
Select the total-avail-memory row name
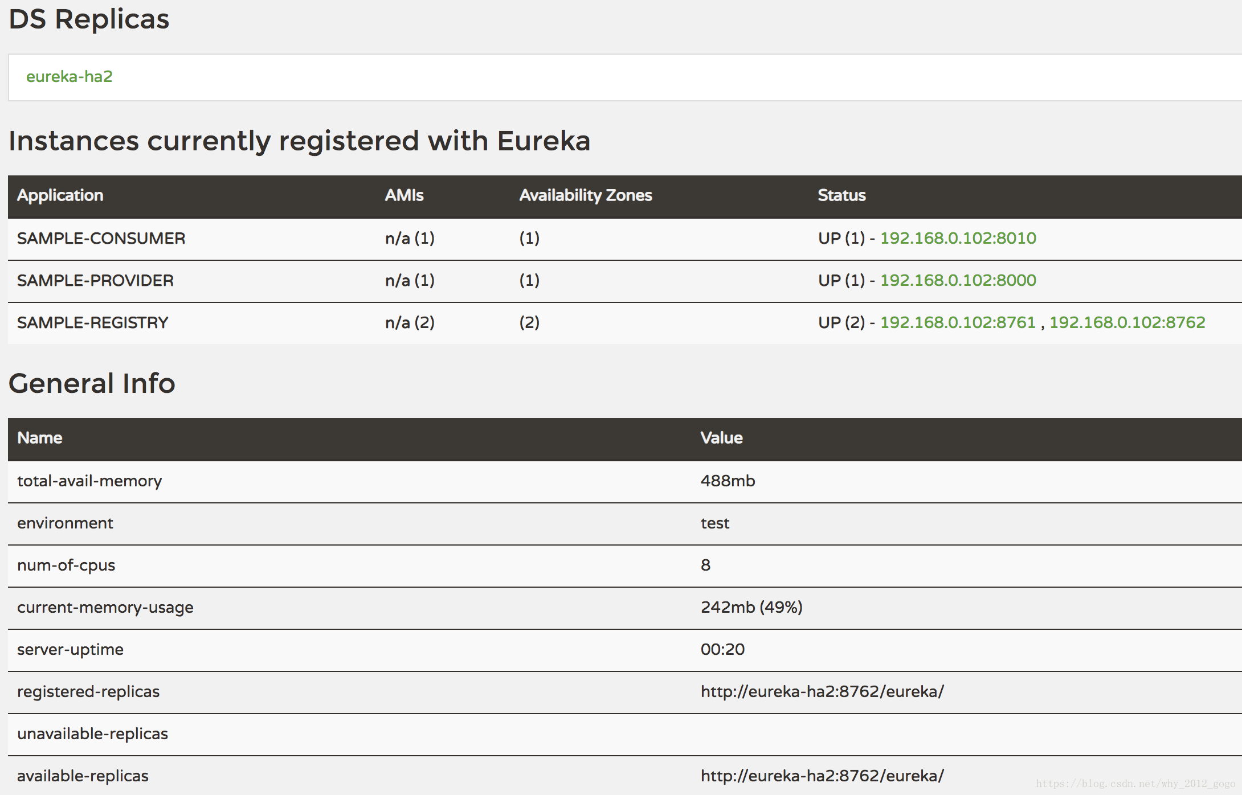(89, 481)
